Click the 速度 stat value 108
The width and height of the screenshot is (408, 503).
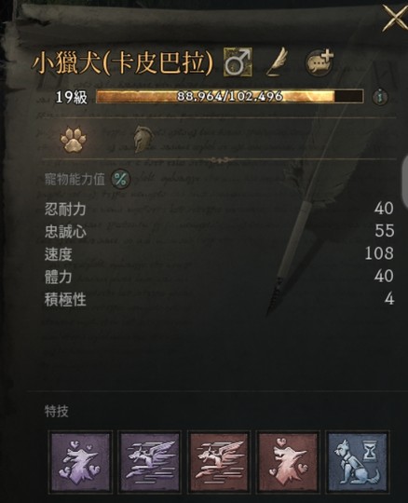(x=379, y=253)
